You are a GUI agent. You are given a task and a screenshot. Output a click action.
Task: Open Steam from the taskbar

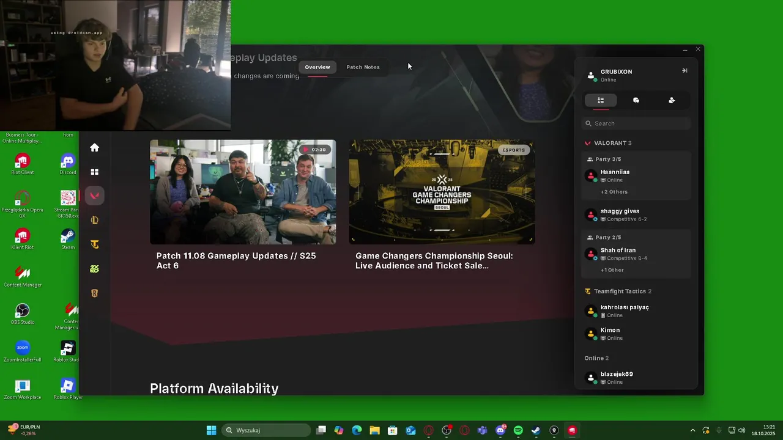coord(536,430)
